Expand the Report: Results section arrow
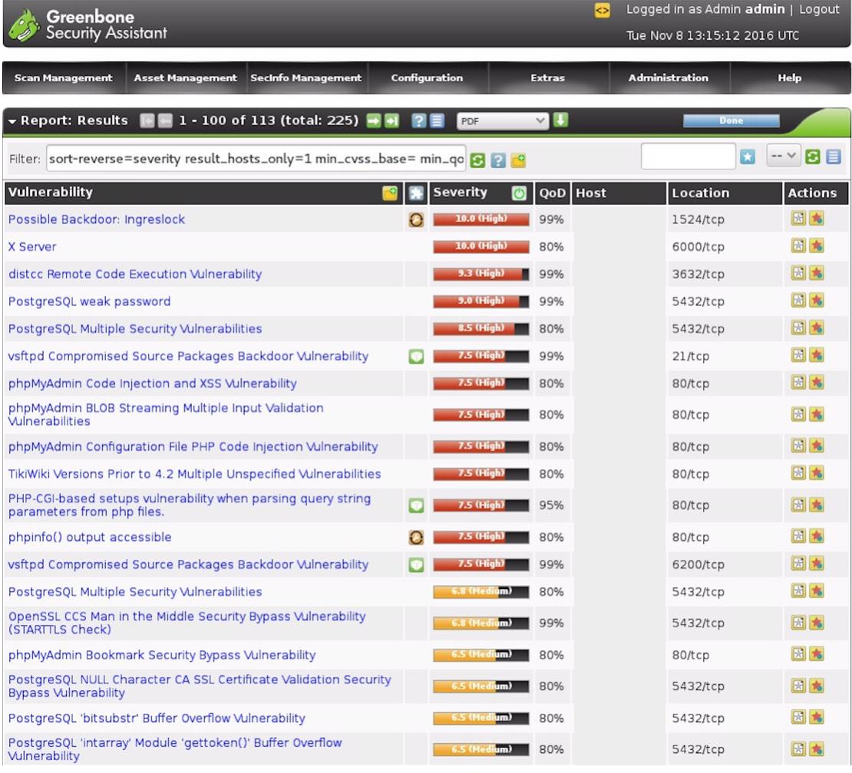Screen dimensions: 852x773 [12, 121]
